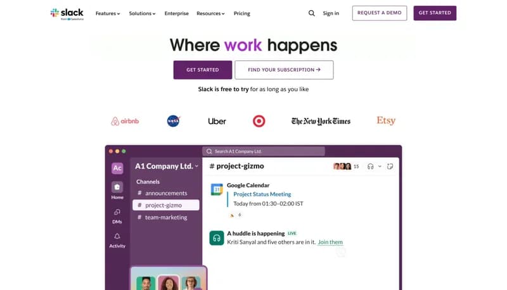
Task: Click the Request a Demo button
Action: (380, 13)
